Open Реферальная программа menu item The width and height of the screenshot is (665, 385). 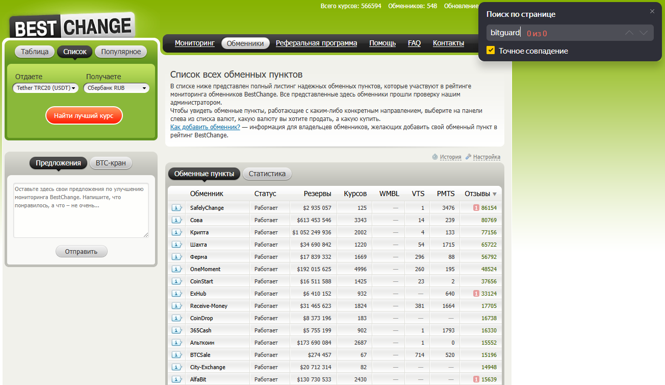316,43
